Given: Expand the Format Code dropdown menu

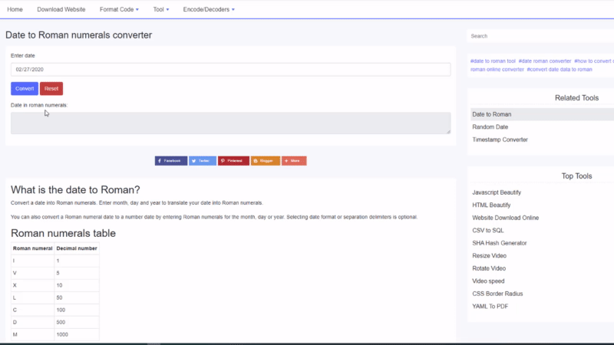Looking at the screenshot, I should coord(119,9).
